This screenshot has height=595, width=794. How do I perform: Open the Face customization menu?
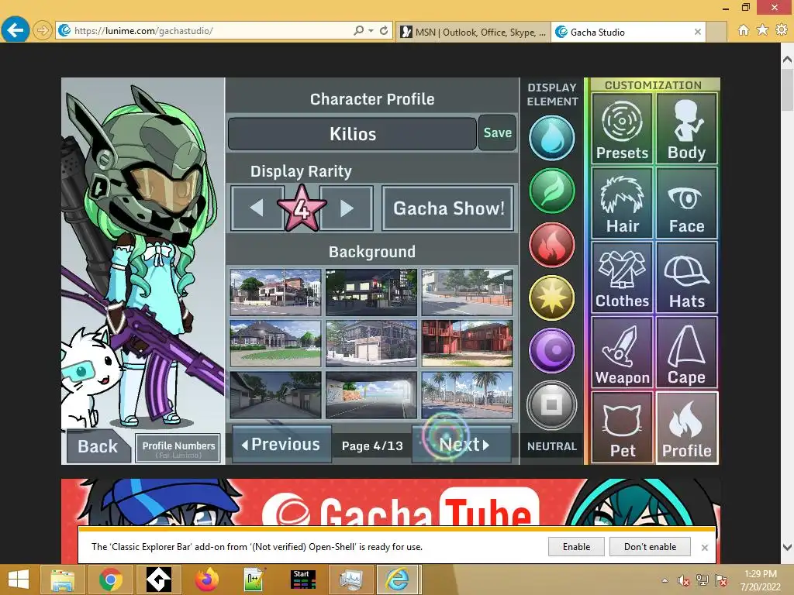click(687, 203)
